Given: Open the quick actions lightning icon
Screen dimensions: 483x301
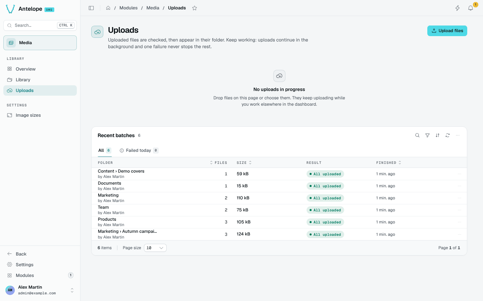Looking at the screenshot, I should coord(458,8).
